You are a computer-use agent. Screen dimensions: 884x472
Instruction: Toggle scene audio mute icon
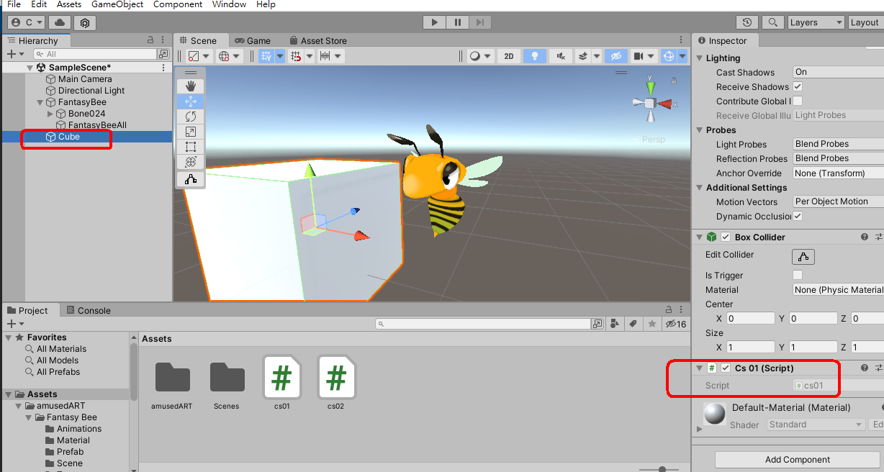click(561, 56)
